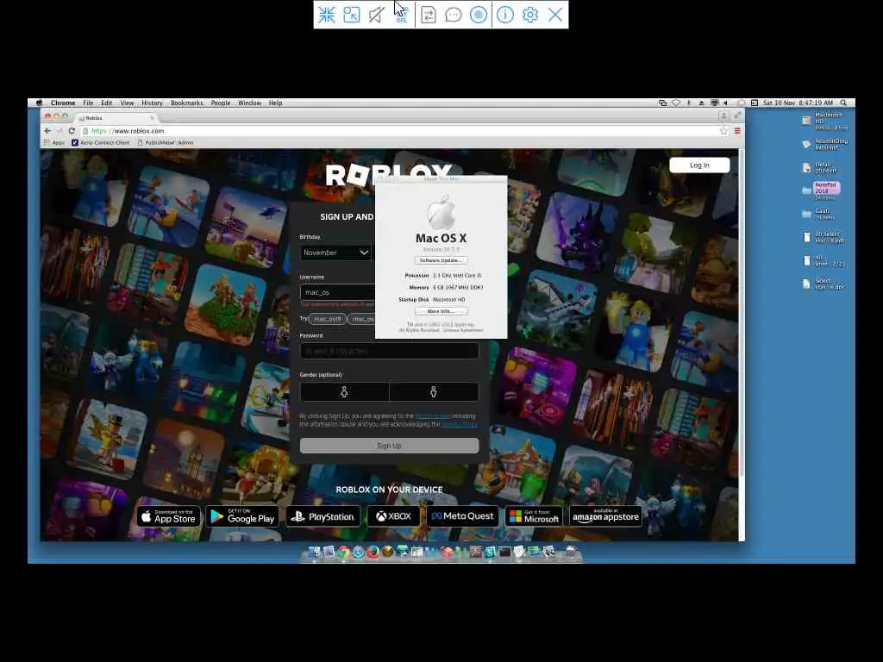Open Finder from the Dock

pyautogui.click(x=315, y=553)
